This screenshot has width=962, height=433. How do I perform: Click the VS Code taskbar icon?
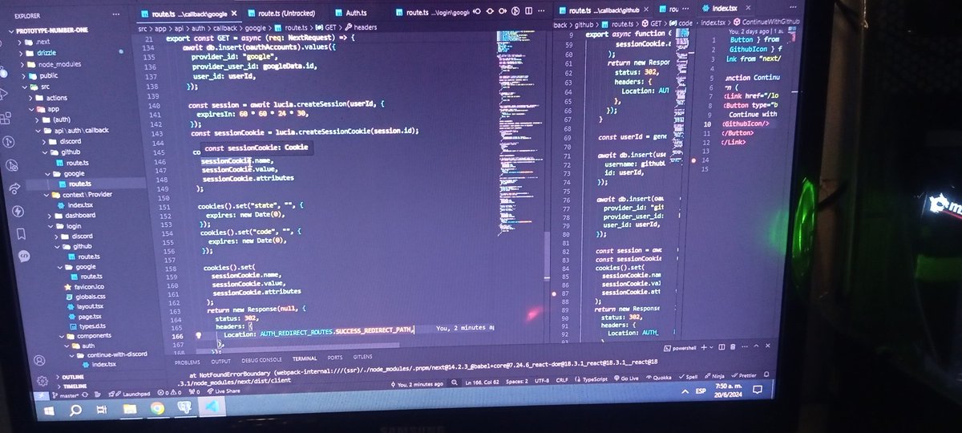[213, 407]
